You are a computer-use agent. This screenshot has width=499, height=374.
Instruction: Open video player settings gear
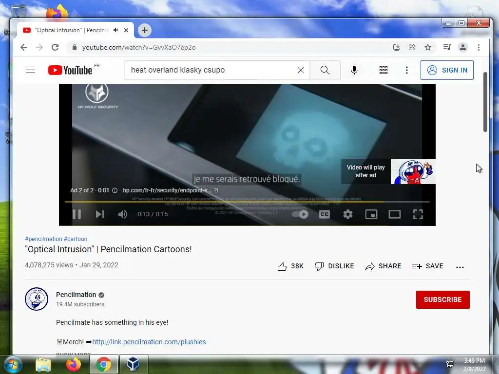coord(348,214)
